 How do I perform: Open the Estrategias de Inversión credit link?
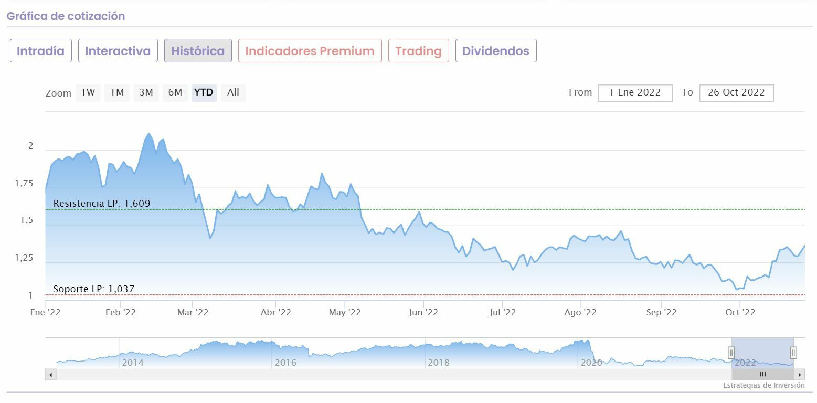[763, 386]
